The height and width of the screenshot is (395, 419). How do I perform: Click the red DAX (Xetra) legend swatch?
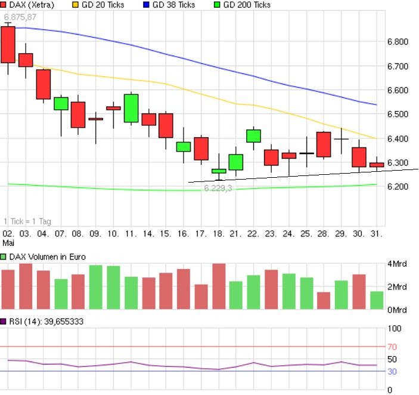[x=3, y=5]
